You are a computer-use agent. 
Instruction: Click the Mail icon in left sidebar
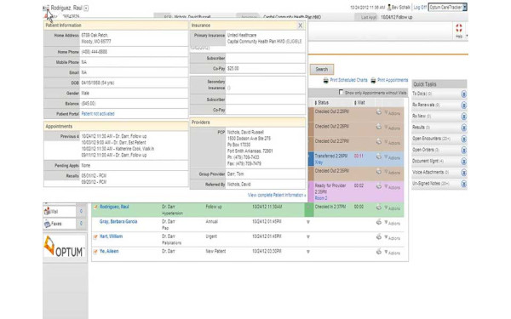[x=47, y=211]
